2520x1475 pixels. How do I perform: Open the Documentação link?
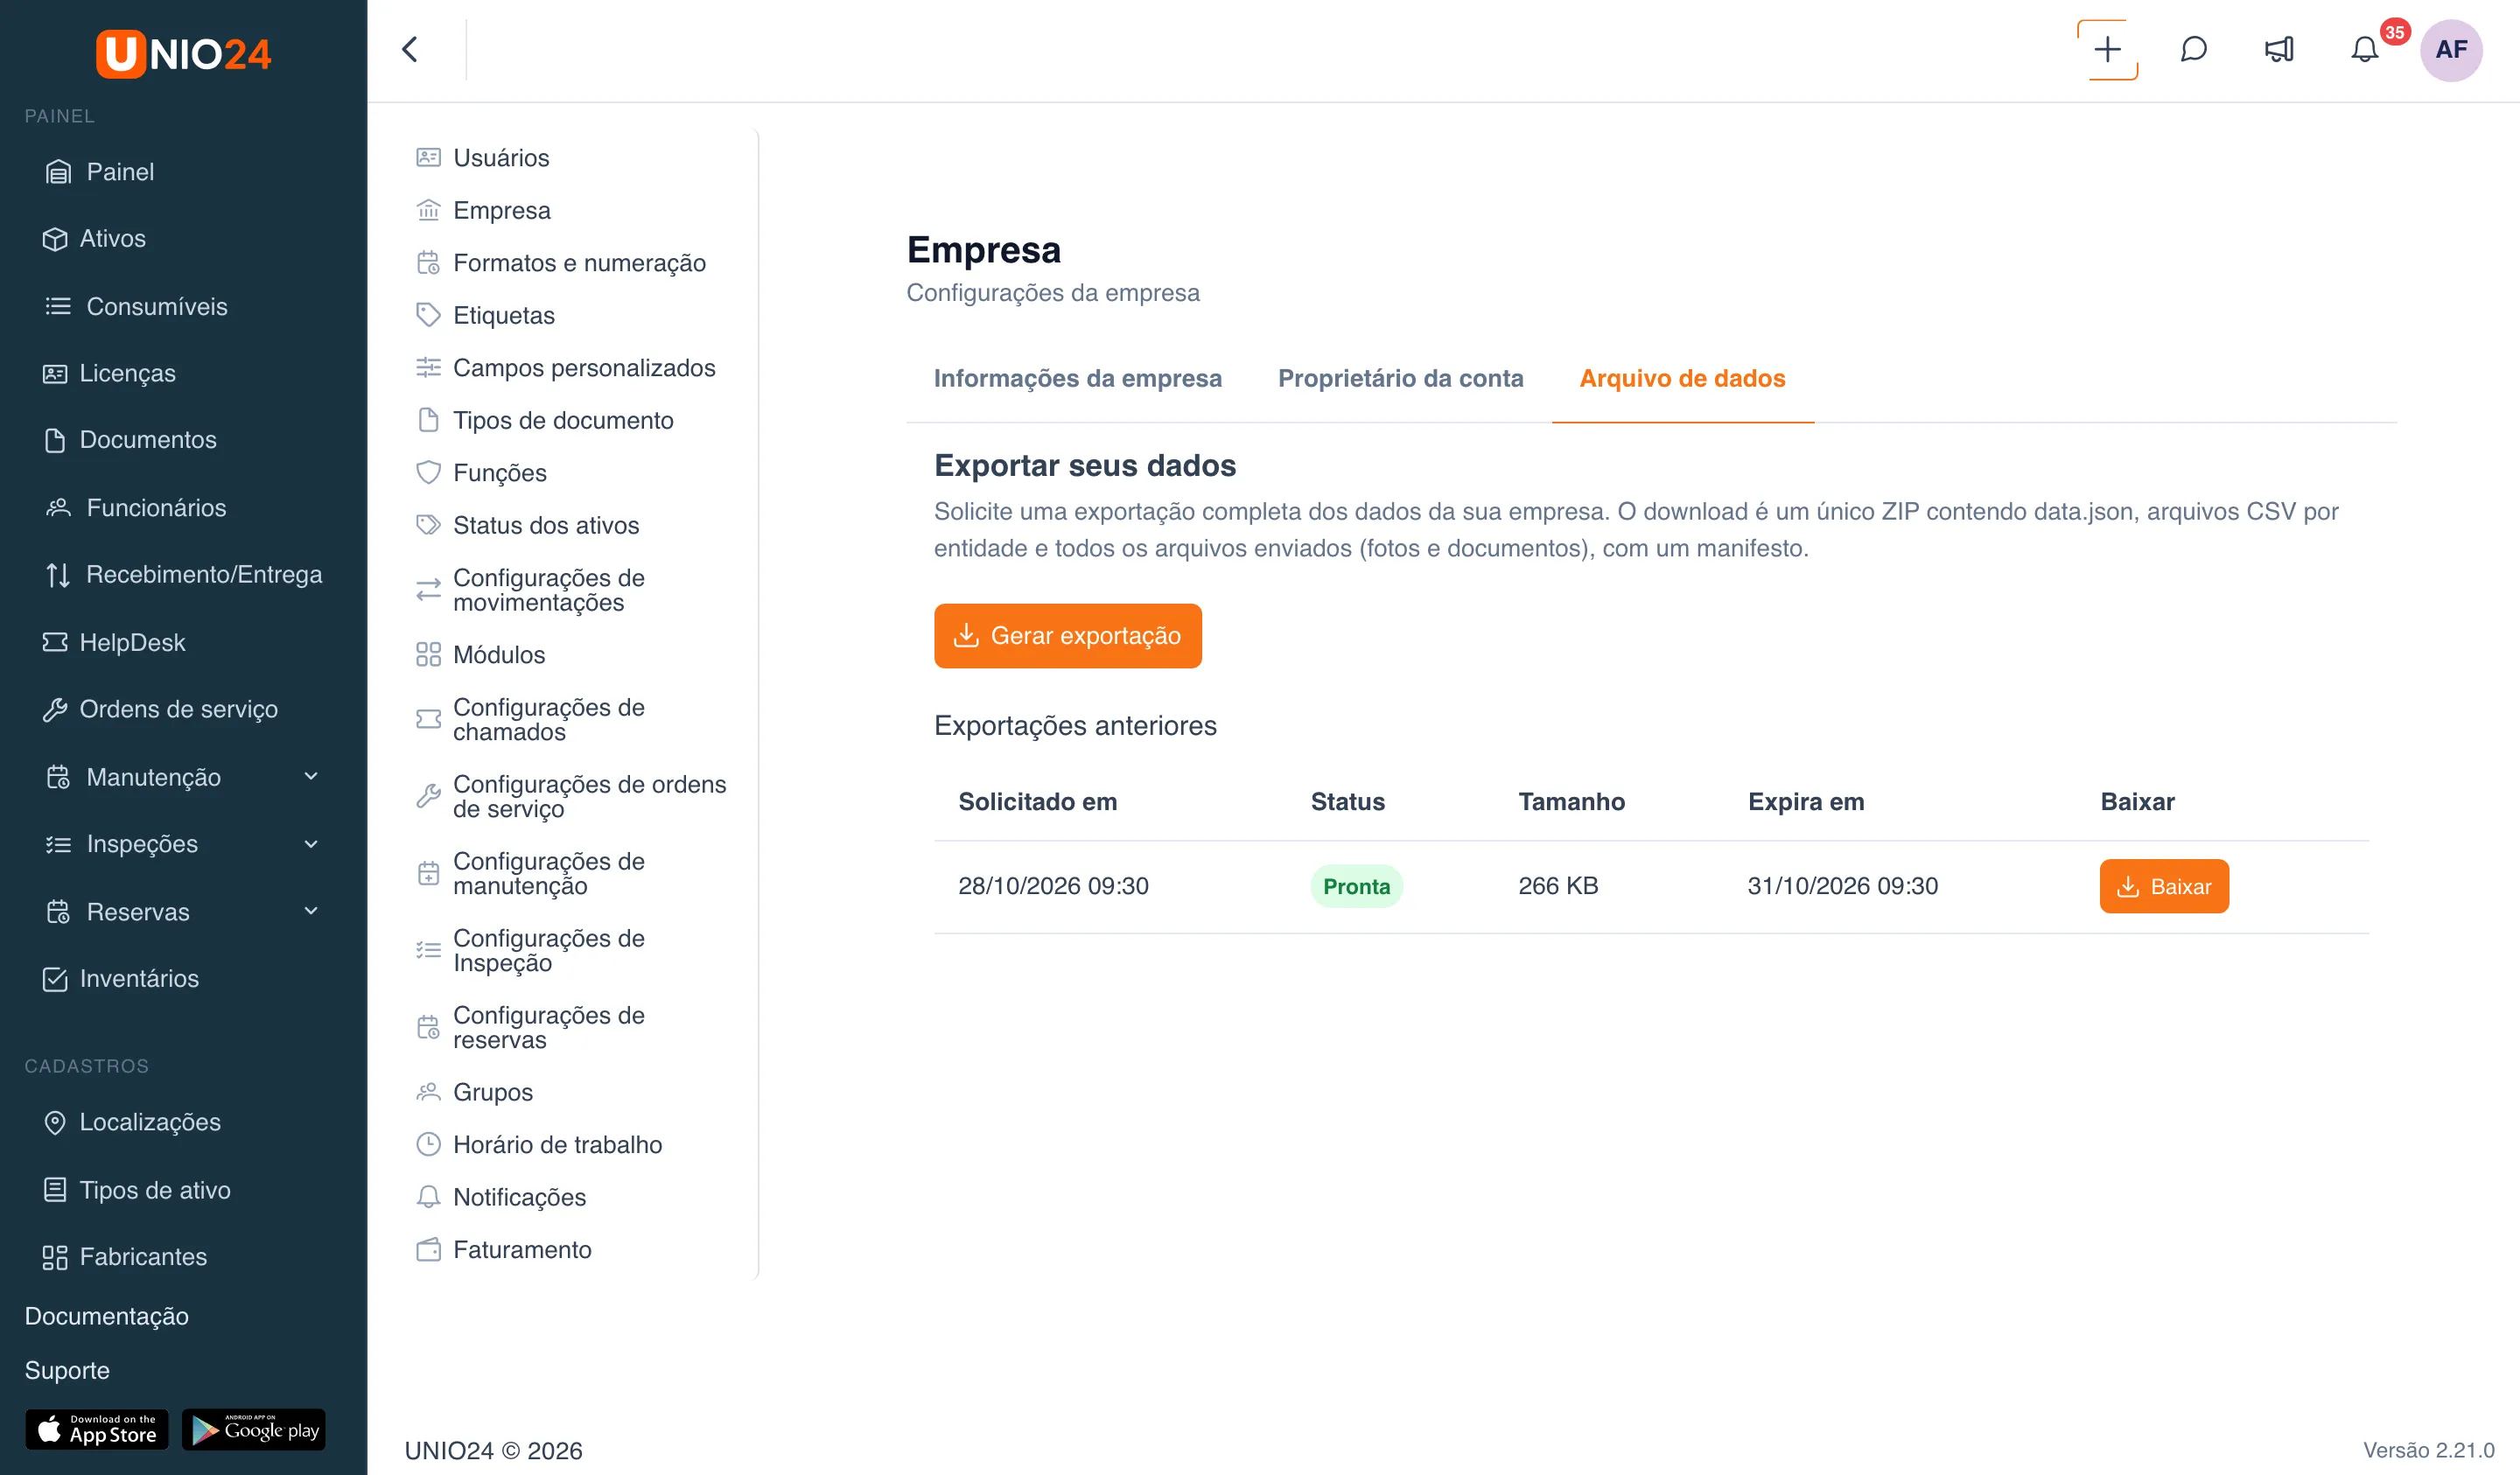coord(106,1316)
